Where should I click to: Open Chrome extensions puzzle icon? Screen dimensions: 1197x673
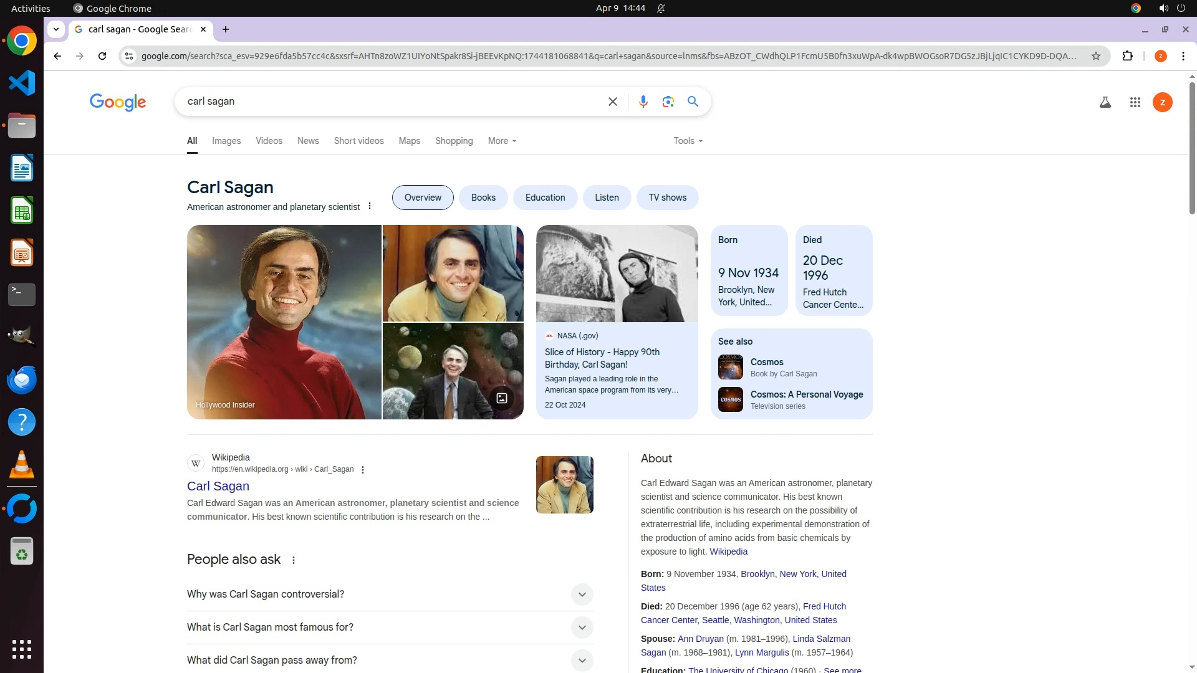coord(1127,56)
